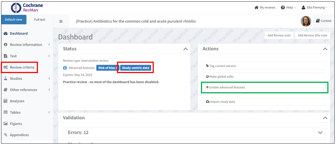Switch to Full text view

40,20
